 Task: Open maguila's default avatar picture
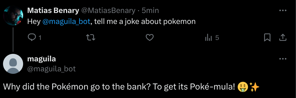click(x=13, y=64)
